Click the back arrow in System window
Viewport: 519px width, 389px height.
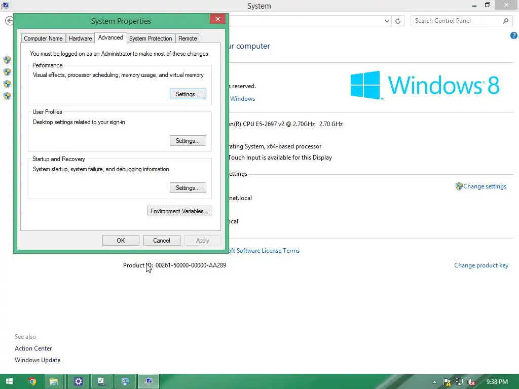coord(9,20)
